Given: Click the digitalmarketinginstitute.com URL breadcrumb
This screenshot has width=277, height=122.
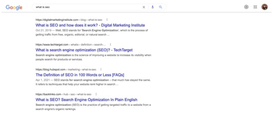Looking at the screenshot, I should pyautogui.click(x=69, y=20).
